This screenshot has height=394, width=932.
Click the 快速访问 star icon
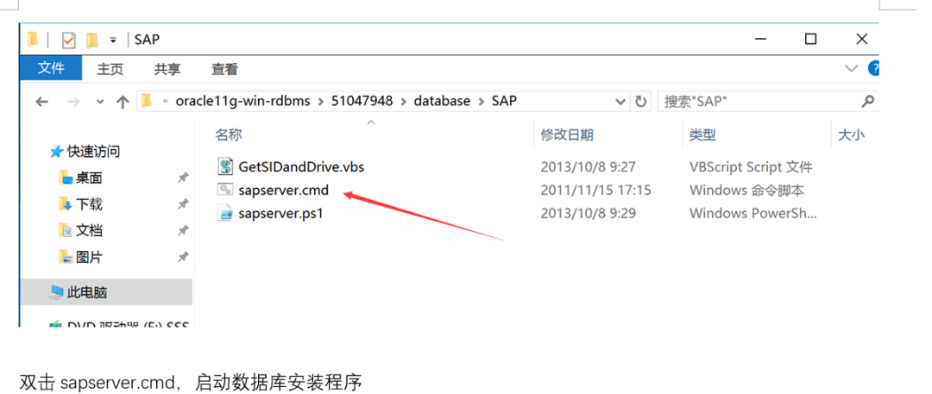pos(56,152)
